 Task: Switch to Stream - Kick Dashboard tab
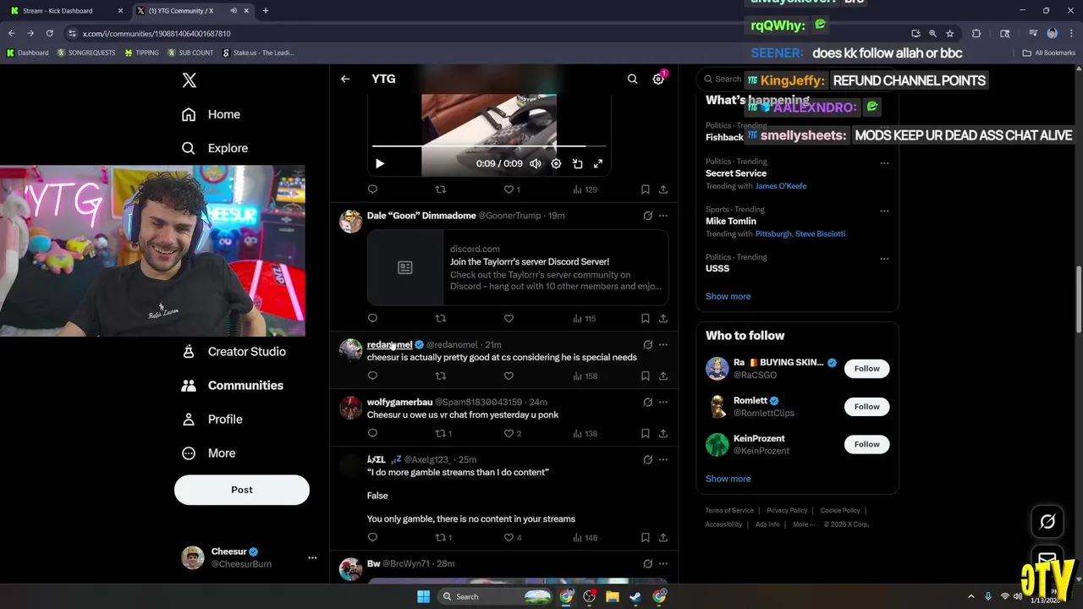click(x=66, y=11)
